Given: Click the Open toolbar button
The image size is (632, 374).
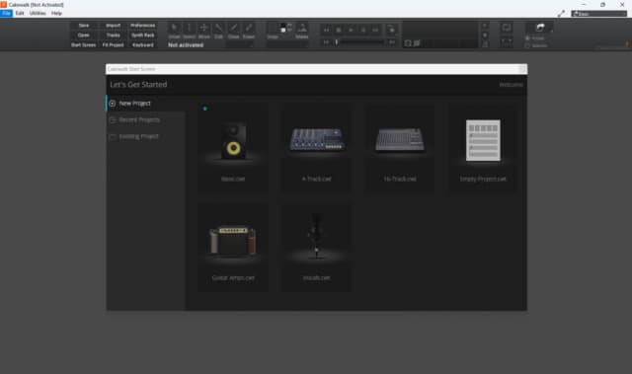Looking at the screenshot, I should pyautogui.click(x=83, y=35).
